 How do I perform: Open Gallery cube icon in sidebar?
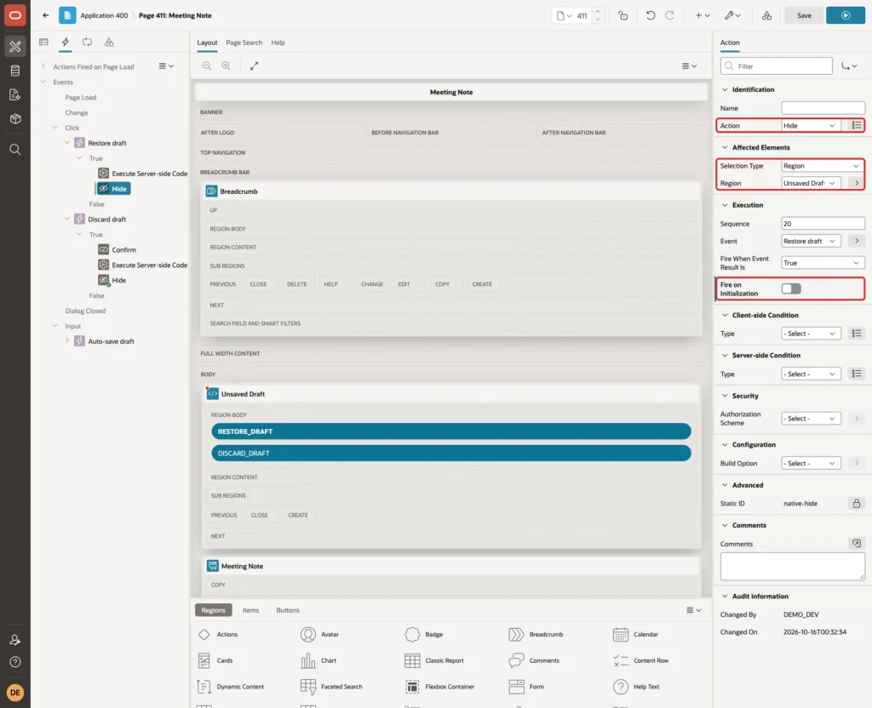15,118
